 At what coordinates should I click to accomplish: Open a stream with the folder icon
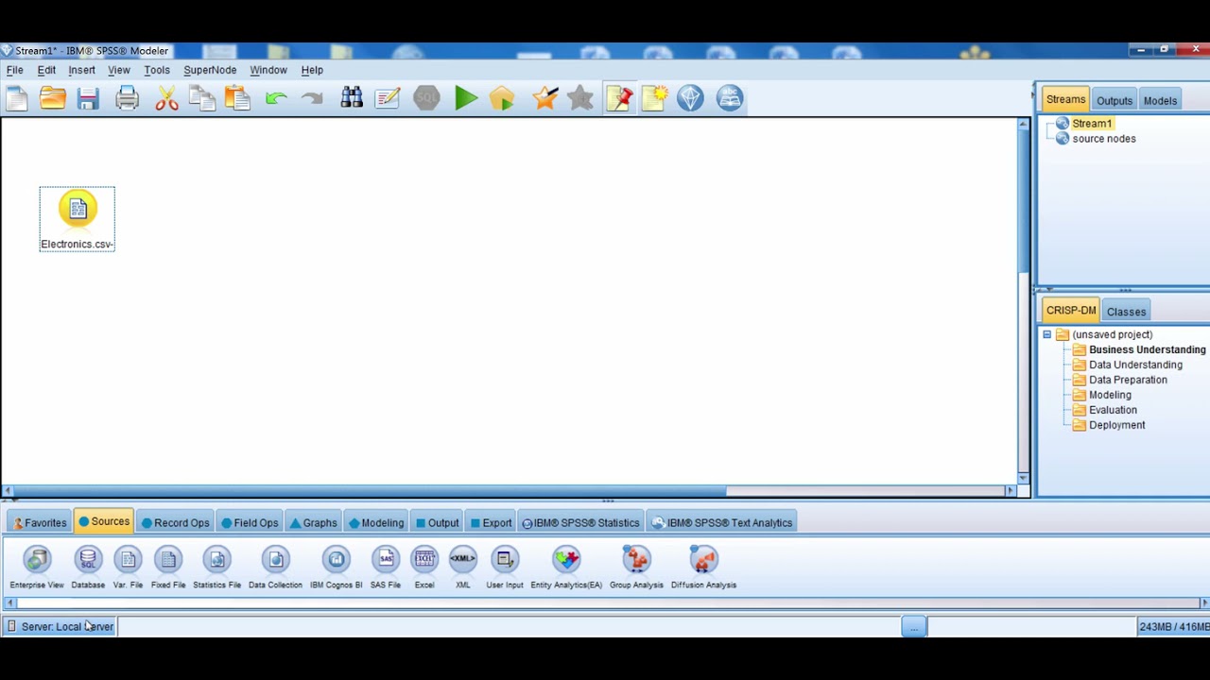click(52, 98)
